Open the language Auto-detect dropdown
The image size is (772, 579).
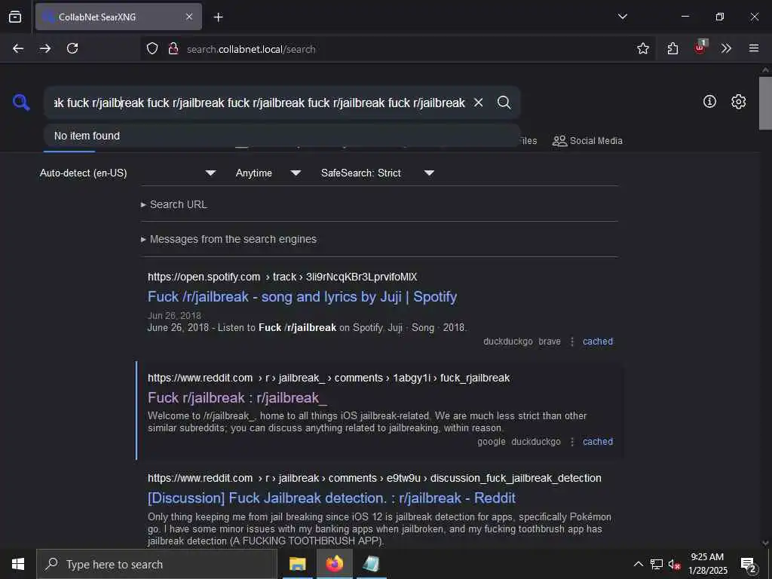(x=128, y=173)
